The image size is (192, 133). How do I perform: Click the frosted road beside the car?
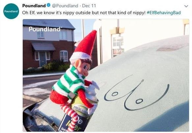click(x=37, y=88)
